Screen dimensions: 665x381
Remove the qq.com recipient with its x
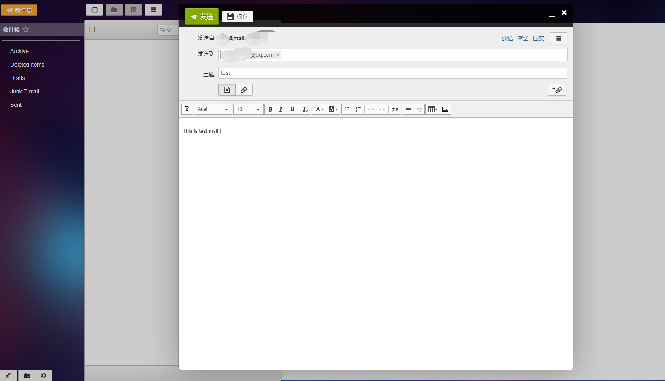pos(278,55)
